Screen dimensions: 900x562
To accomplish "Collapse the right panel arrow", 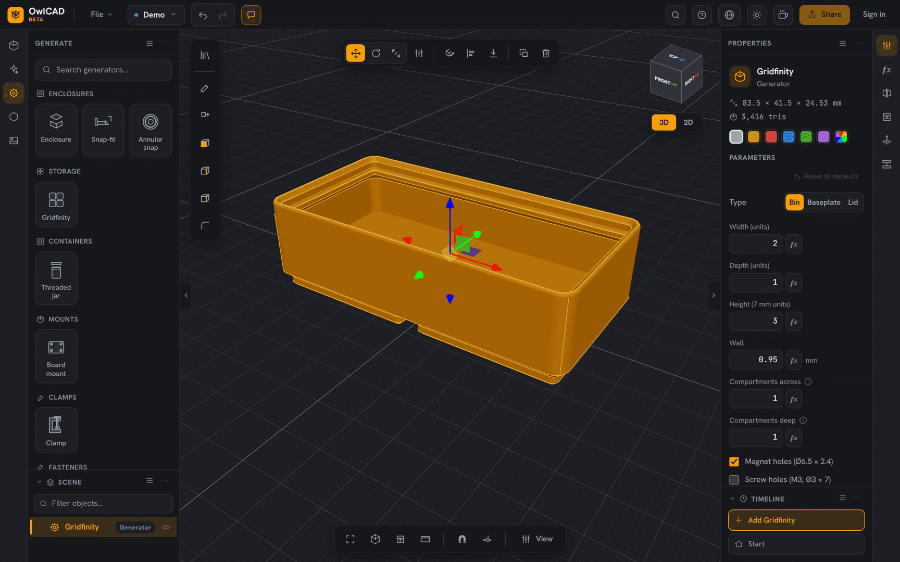I will (x=714, y=296).
